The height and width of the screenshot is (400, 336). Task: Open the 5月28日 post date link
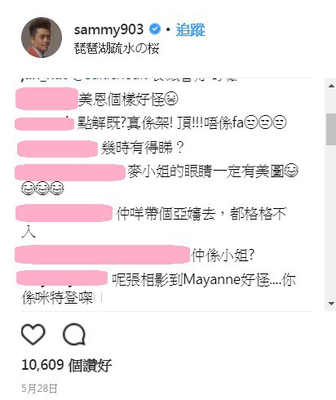39,389
